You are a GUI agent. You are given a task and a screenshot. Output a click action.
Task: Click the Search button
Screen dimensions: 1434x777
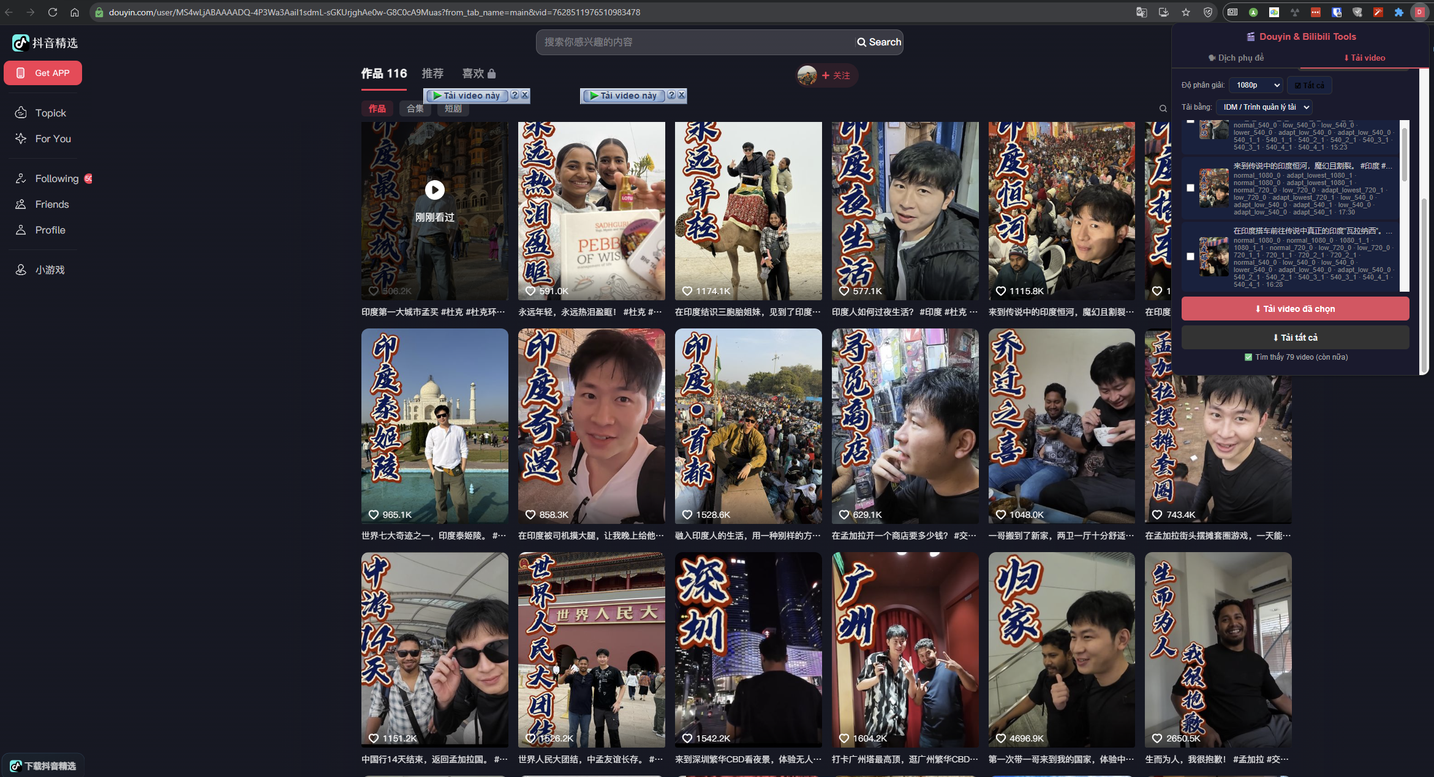pos(879,42)
